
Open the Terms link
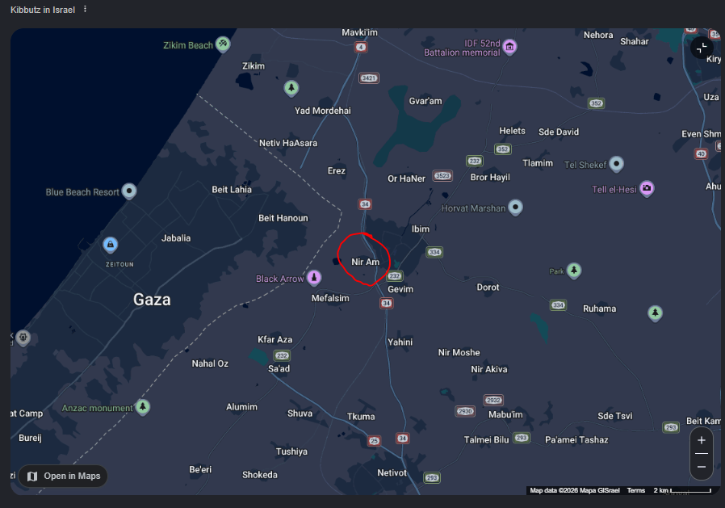pyautogui.click(x=635, y=490)
